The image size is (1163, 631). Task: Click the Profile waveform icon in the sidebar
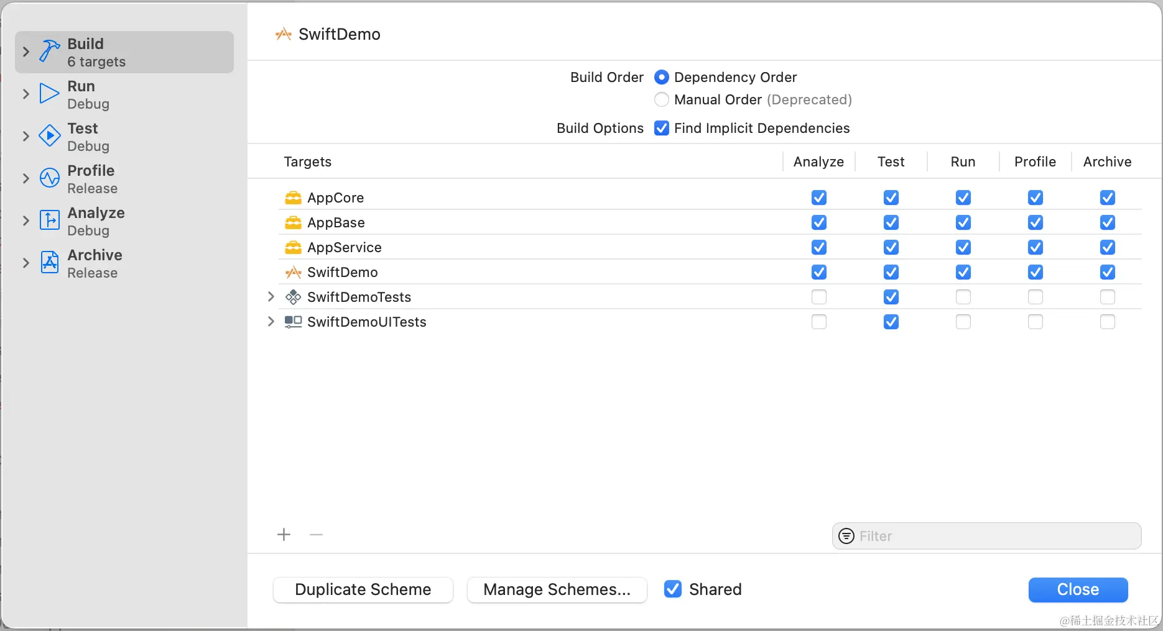pos(50,178)
